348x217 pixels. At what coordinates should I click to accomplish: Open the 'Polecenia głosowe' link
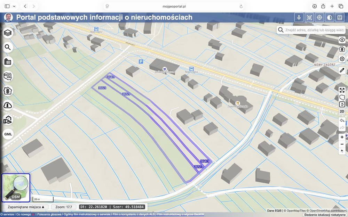(49, 214)
